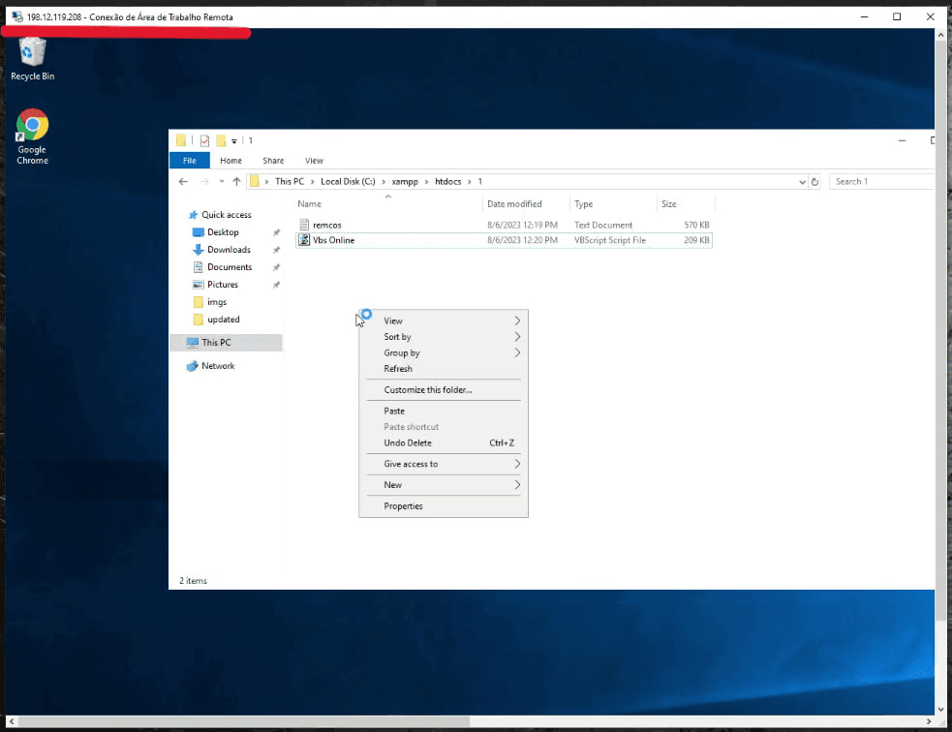This screenshot has width=952, height=732.
Task: Open the View submenu in context menu
Action: [x=444, y=320]
